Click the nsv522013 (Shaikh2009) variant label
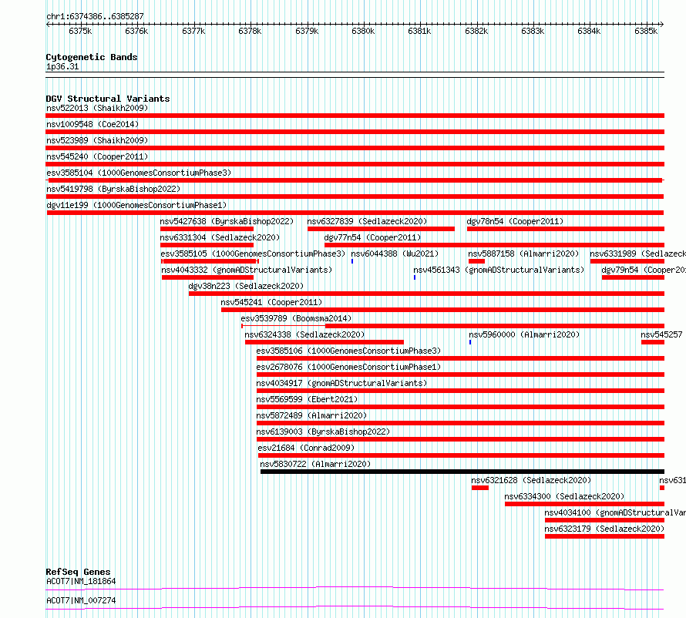 coord(97,108)
